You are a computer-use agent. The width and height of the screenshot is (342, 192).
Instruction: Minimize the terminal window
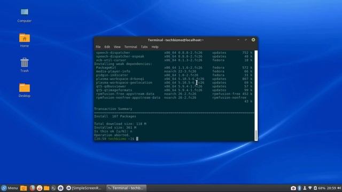tap(238, 40)
